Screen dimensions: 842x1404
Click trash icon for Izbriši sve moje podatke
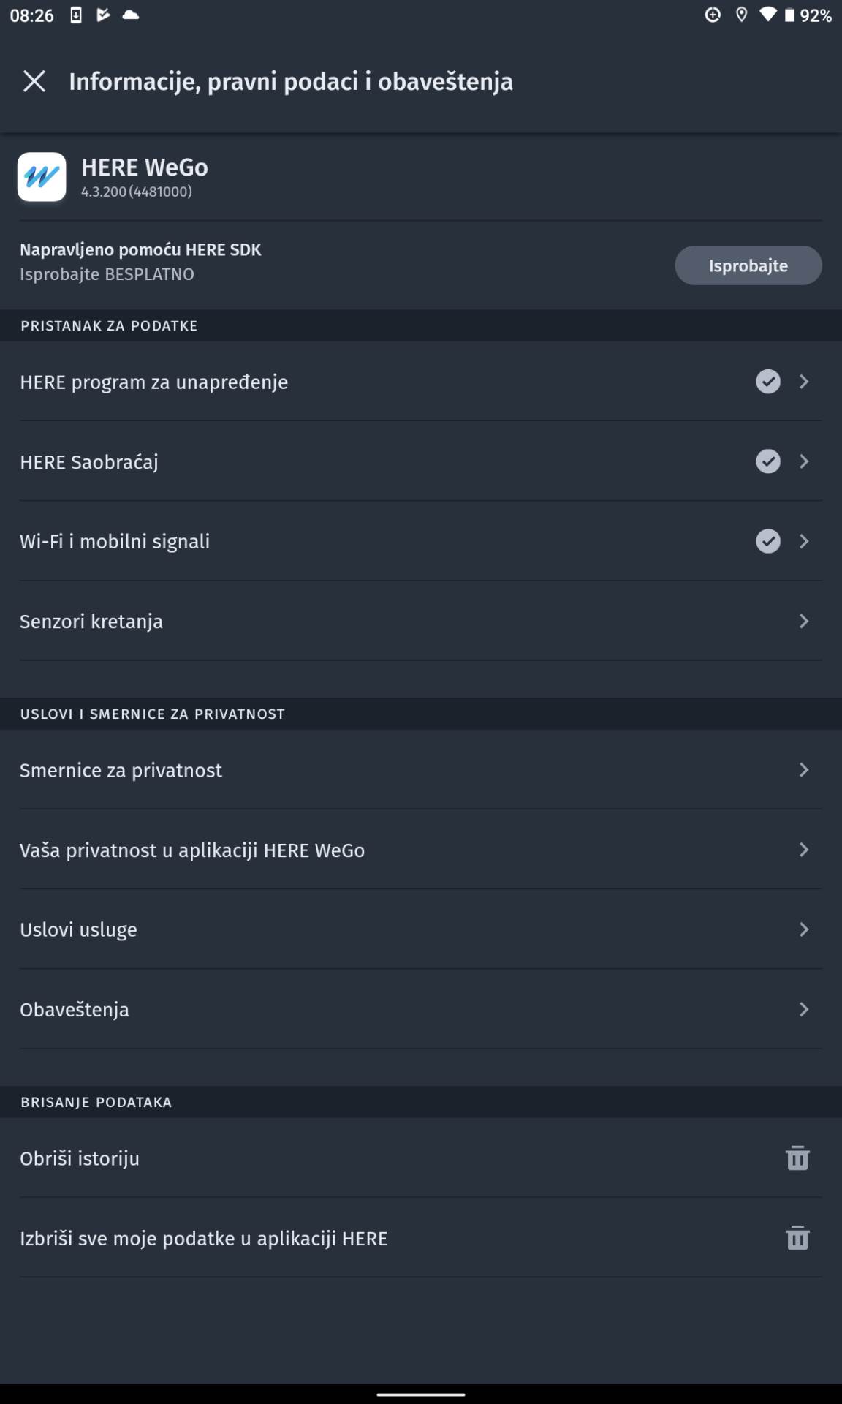tap(797, 1238)
